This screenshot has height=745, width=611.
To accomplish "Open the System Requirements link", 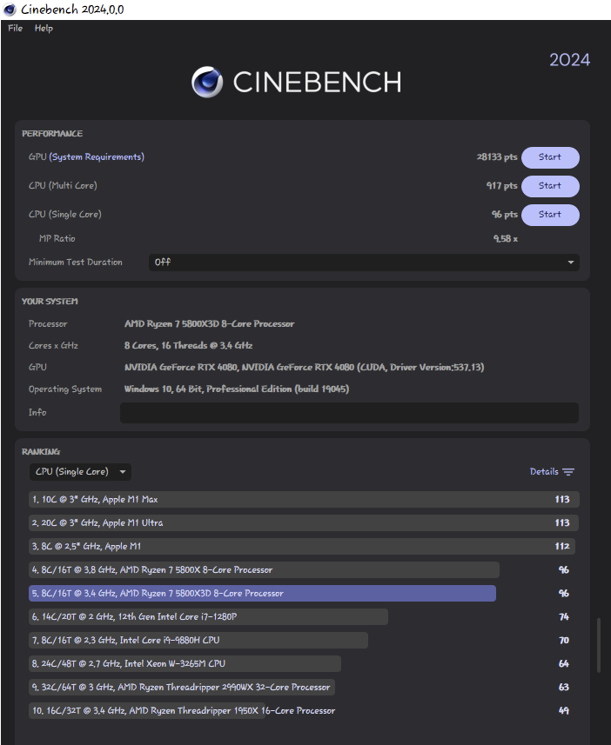I will point(97,156).
